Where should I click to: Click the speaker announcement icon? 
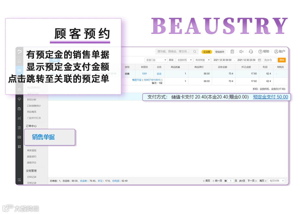[x=241, y=52]
